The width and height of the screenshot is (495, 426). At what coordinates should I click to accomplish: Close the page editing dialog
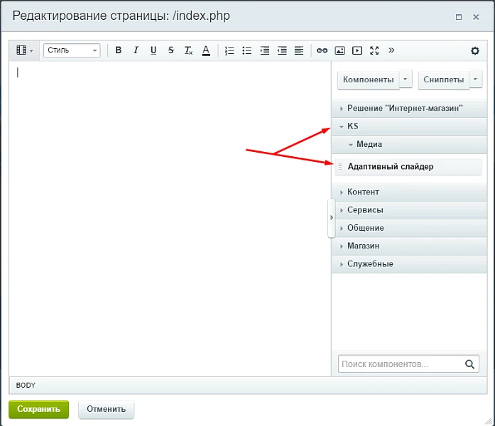coord(476,17)
